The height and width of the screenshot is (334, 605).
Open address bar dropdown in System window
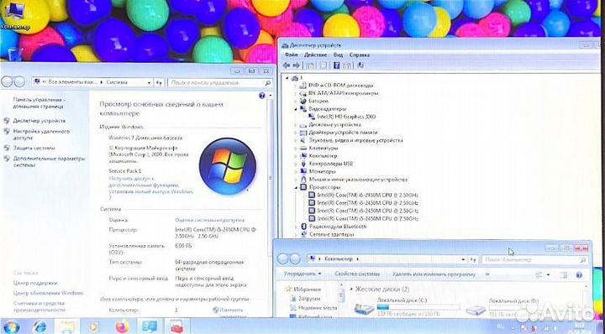[x=150, y=82]
